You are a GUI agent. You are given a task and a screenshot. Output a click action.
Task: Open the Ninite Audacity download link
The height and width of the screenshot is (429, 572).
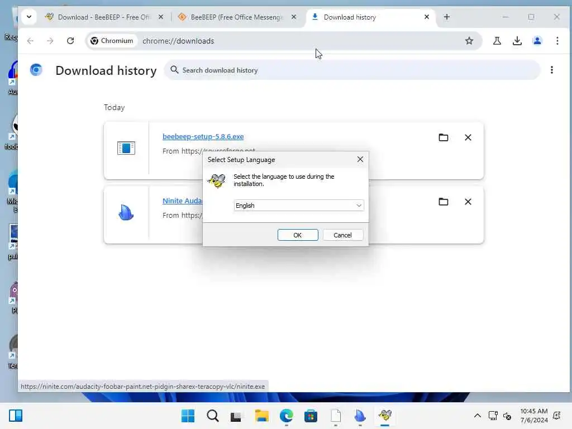coord(183,201)
